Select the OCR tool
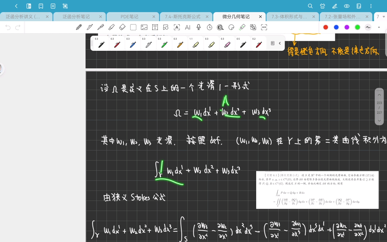The width and height of the screenshot is (387, 242). point(264,27)
